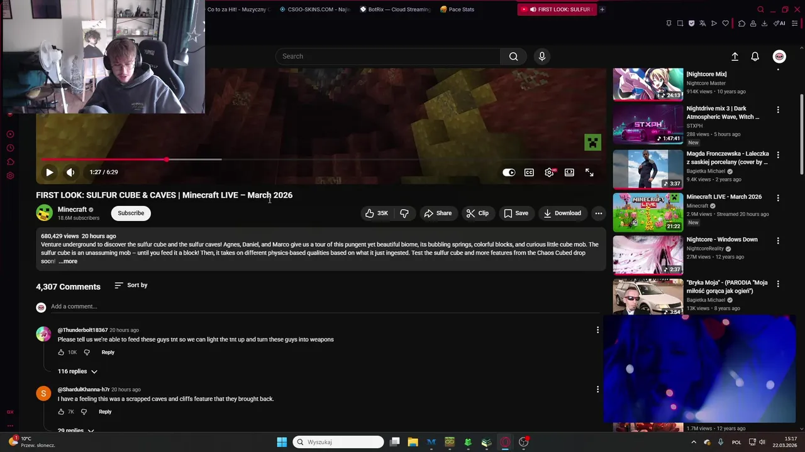Viewport: 805px width, 452px height.
Task: Click the taskbar Wyszukaj search box
Action: [x=338, y=442]
